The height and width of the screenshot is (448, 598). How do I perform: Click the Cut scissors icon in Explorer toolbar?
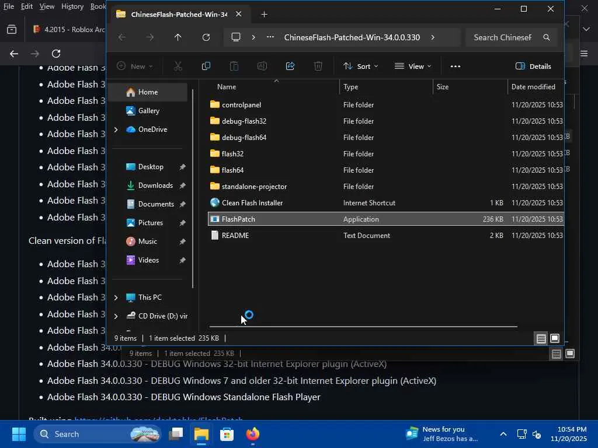pyautogui.click(x=178, y=66)
